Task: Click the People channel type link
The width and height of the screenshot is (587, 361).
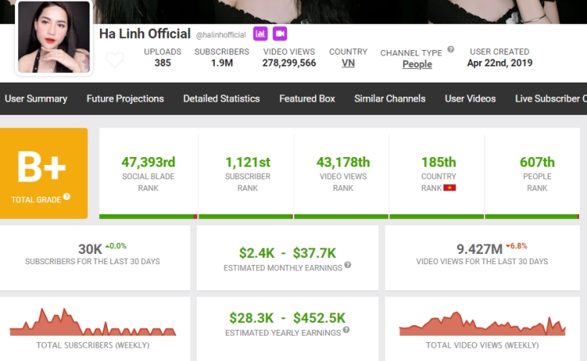Action: click(x=417, y=64)
